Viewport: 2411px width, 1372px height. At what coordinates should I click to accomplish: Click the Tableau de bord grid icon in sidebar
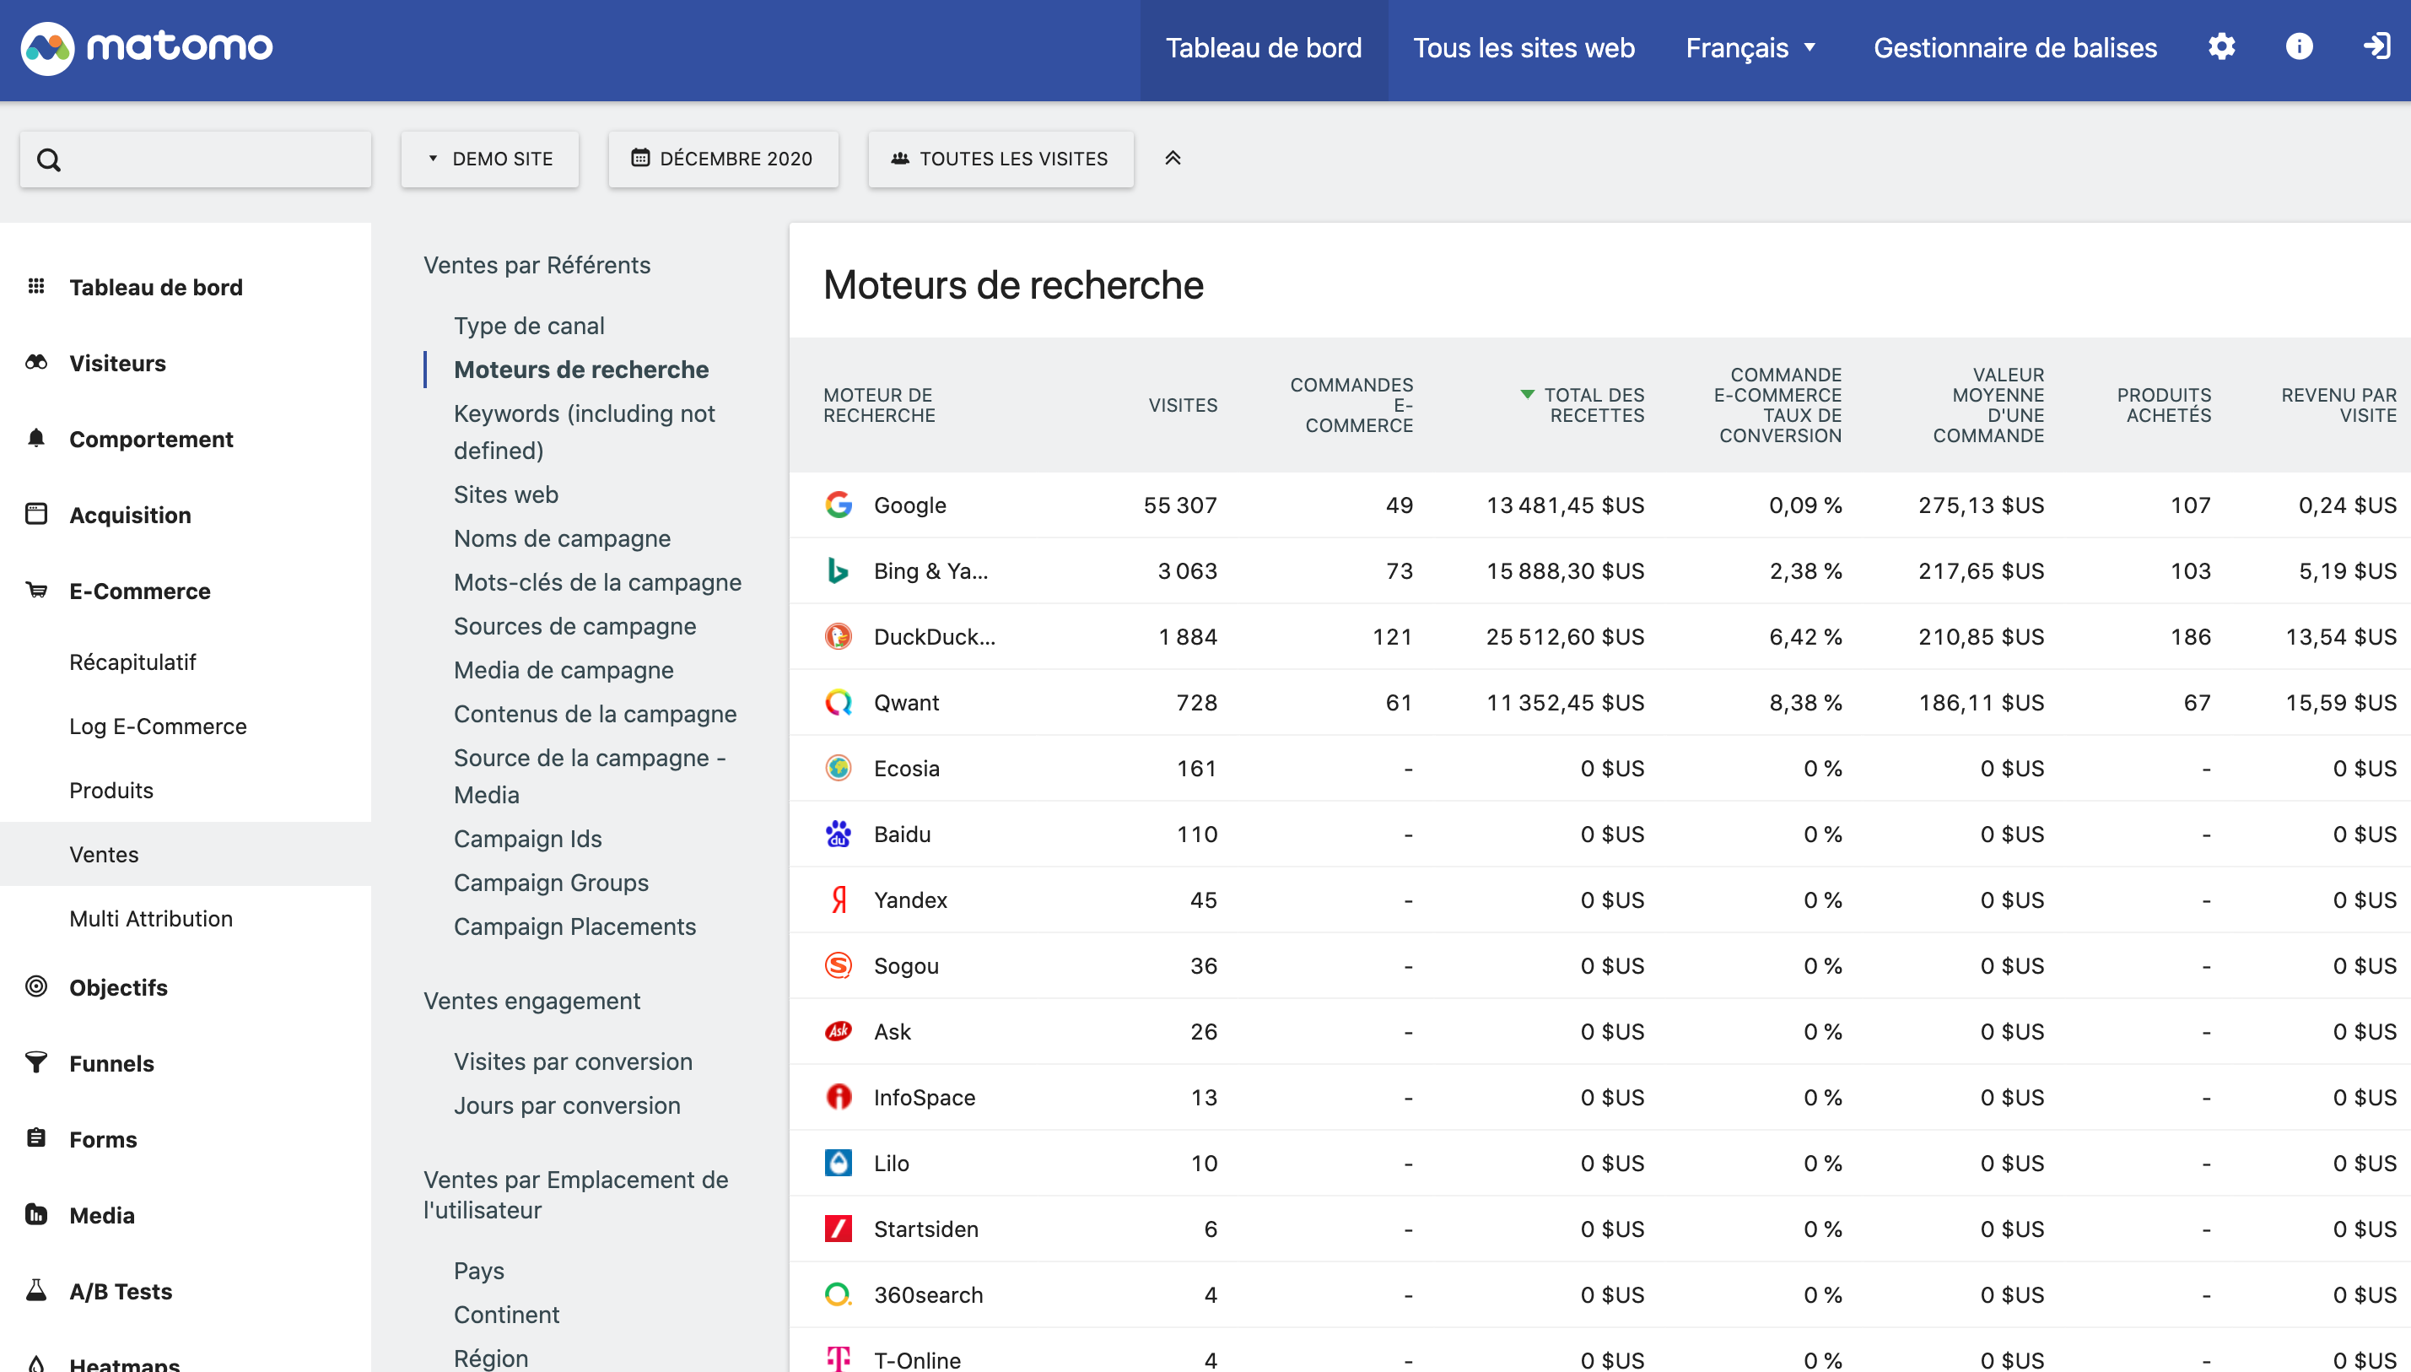[x=35, y=286]
